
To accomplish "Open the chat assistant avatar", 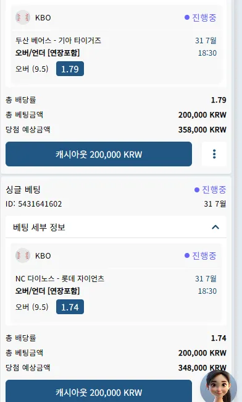I will coord(218,387).
